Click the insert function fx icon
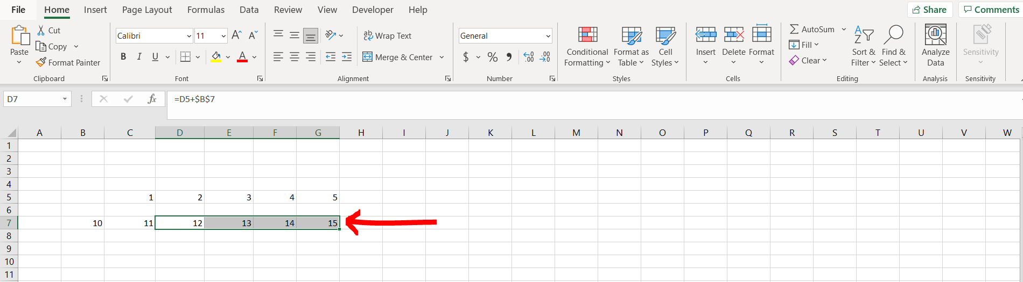Screen dimensions: 1023x282 click(x=152, y=99)
